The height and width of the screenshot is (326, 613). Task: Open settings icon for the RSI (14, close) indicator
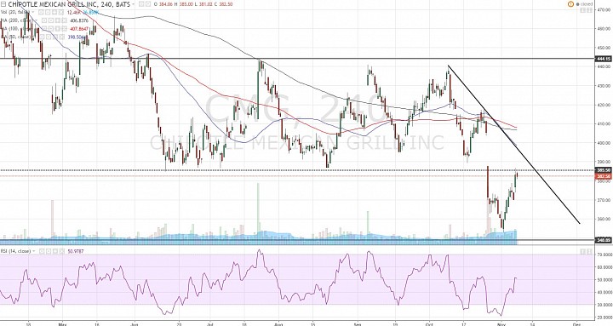[49, 251]
